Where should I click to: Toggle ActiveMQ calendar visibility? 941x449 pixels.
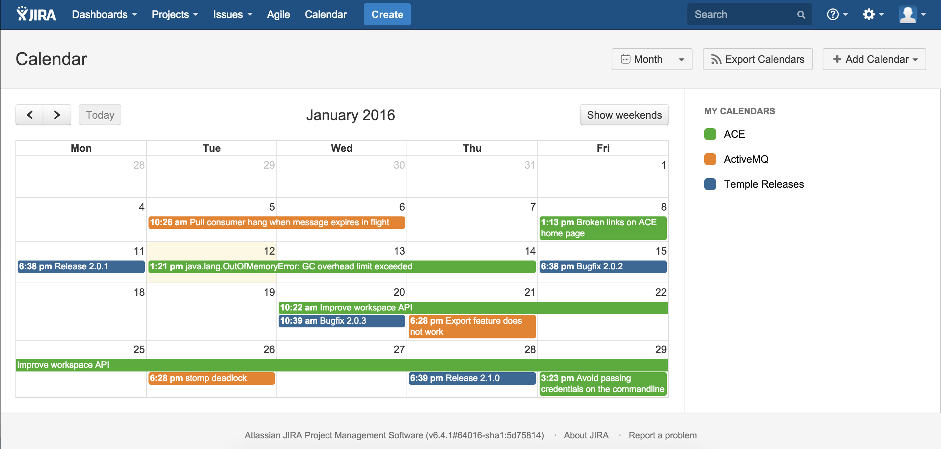point(710,159)
